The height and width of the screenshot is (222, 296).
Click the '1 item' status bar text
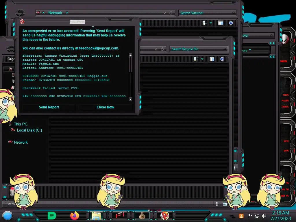pyautogui.click(x=10, y=204)
